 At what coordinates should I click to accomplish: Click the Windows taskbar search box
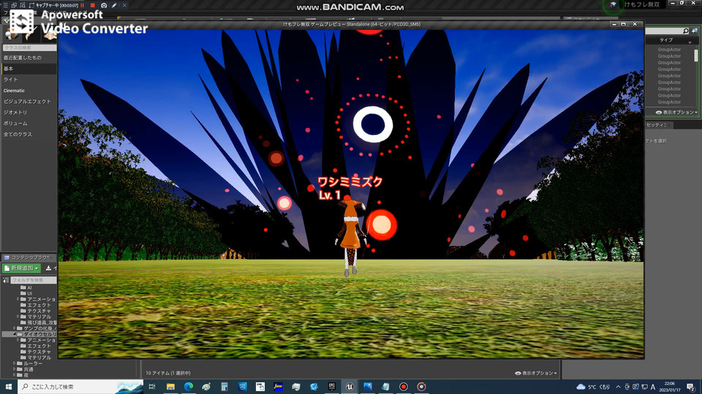(x=80, y=387)
